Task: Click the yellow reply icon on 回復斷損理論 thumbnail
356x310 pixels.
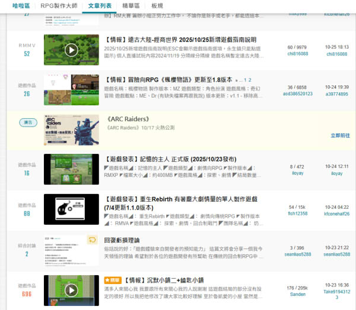Action: pos(92,240)
